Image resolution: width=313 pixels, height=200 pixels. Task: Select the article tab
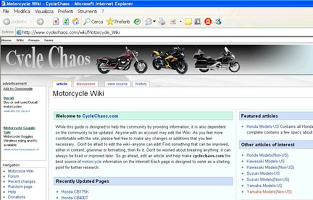tap(62, 84)
